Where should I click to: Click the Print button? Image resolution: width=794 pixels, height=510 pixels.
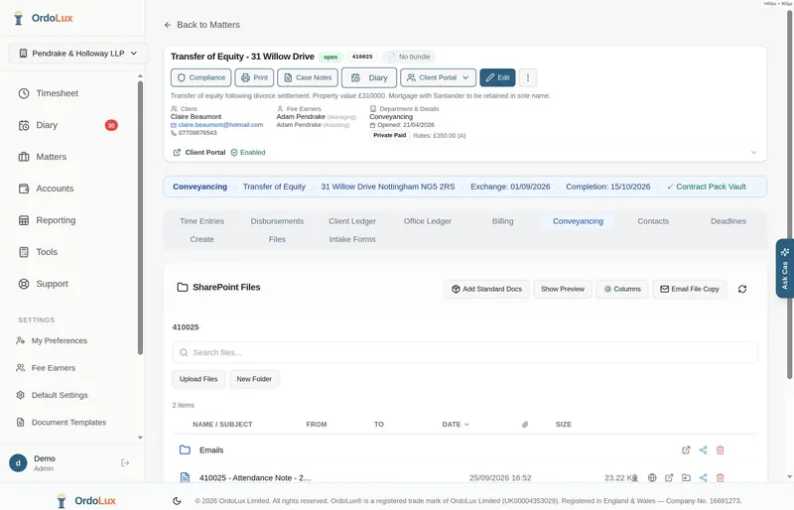pos(254,77)
